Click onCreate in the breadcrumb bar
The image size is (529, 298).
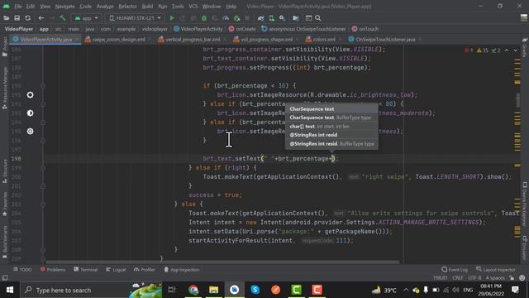[x=242, y=29]
